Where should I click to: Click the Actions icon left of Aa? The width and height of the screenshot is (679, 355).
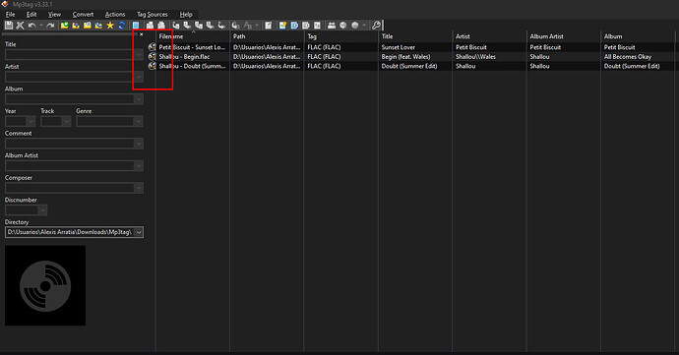235,26
